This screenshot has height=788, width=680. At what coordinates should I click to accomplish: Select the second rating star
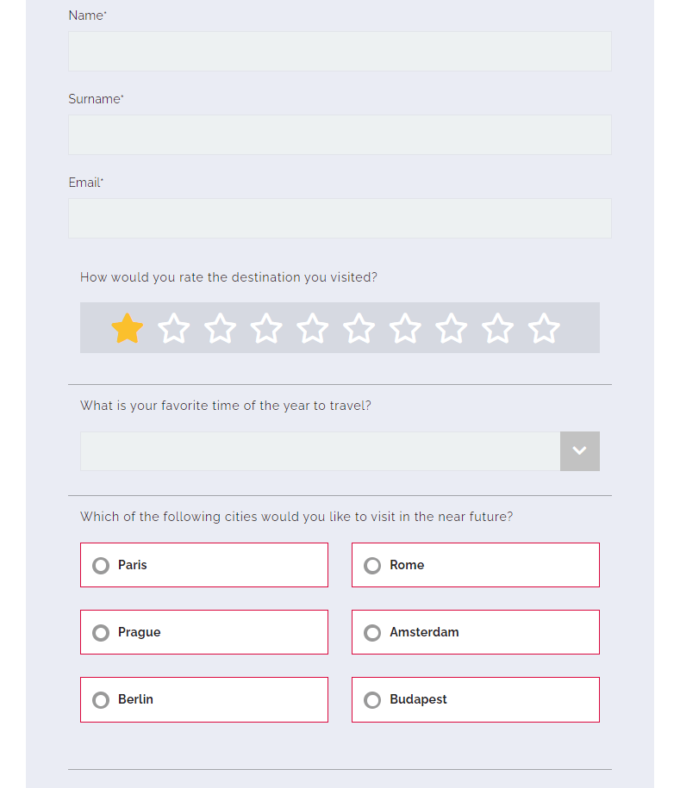click(173, 328)
